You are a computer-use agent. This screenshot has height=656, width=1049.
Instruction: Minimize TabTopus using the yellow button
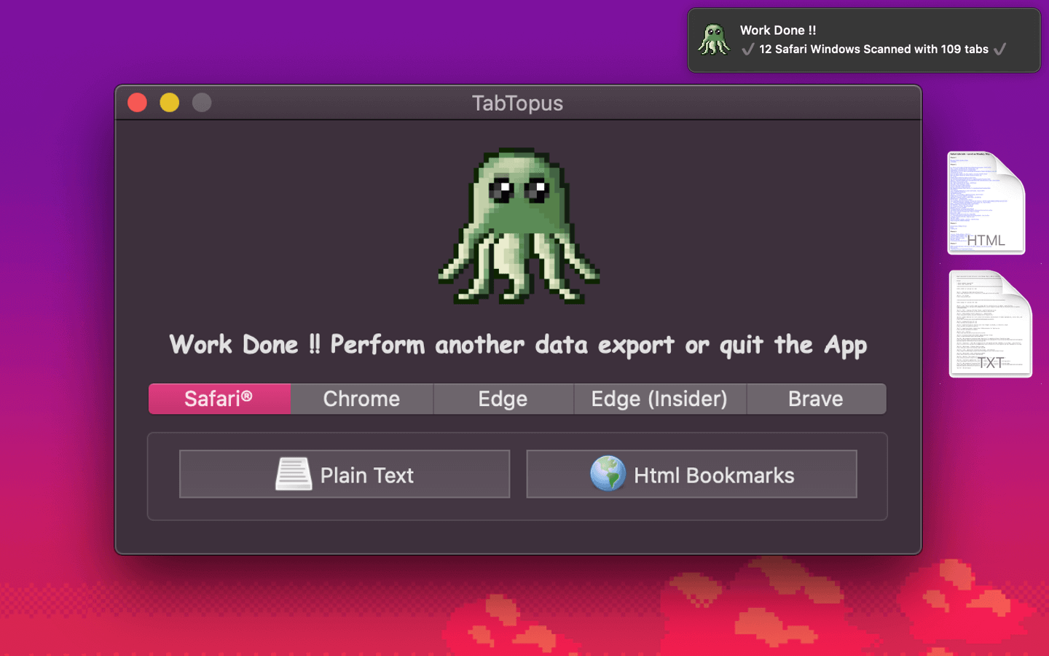pyautogui.click(x=170, y=103)
